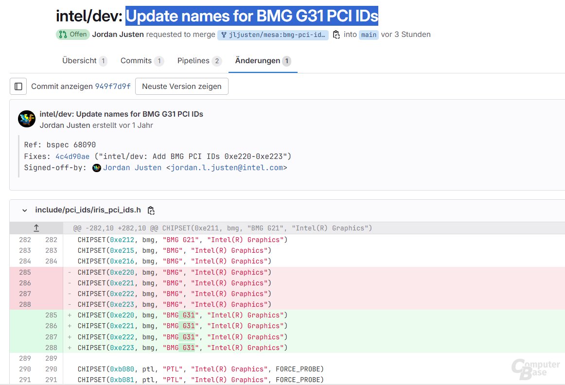Click new line number 288 in added row
This screenshot has height=385, width=565.
(x=51, y=348)
